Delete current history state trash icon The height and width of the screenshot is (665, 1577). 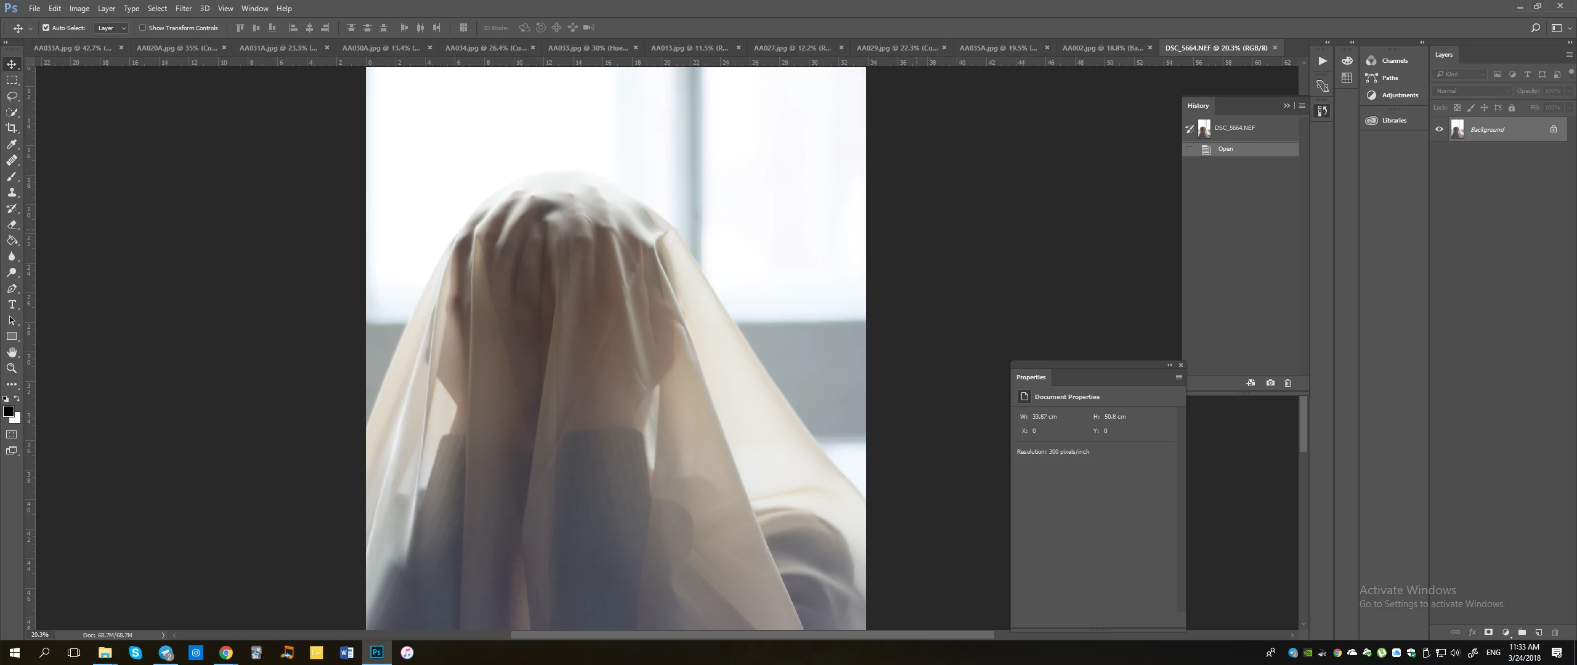point(1287,383)
